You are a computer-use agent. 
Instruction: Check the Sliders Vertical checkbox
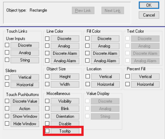[7, 78]
